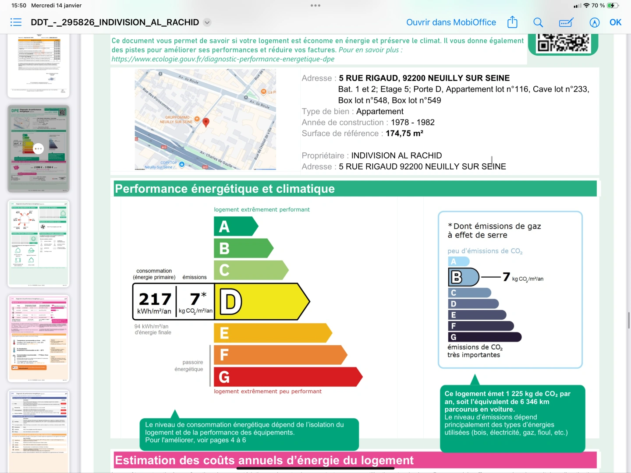Click the CO2 emissions class A bar
Screen dimensions: 631x473
(x=459, y=261)
